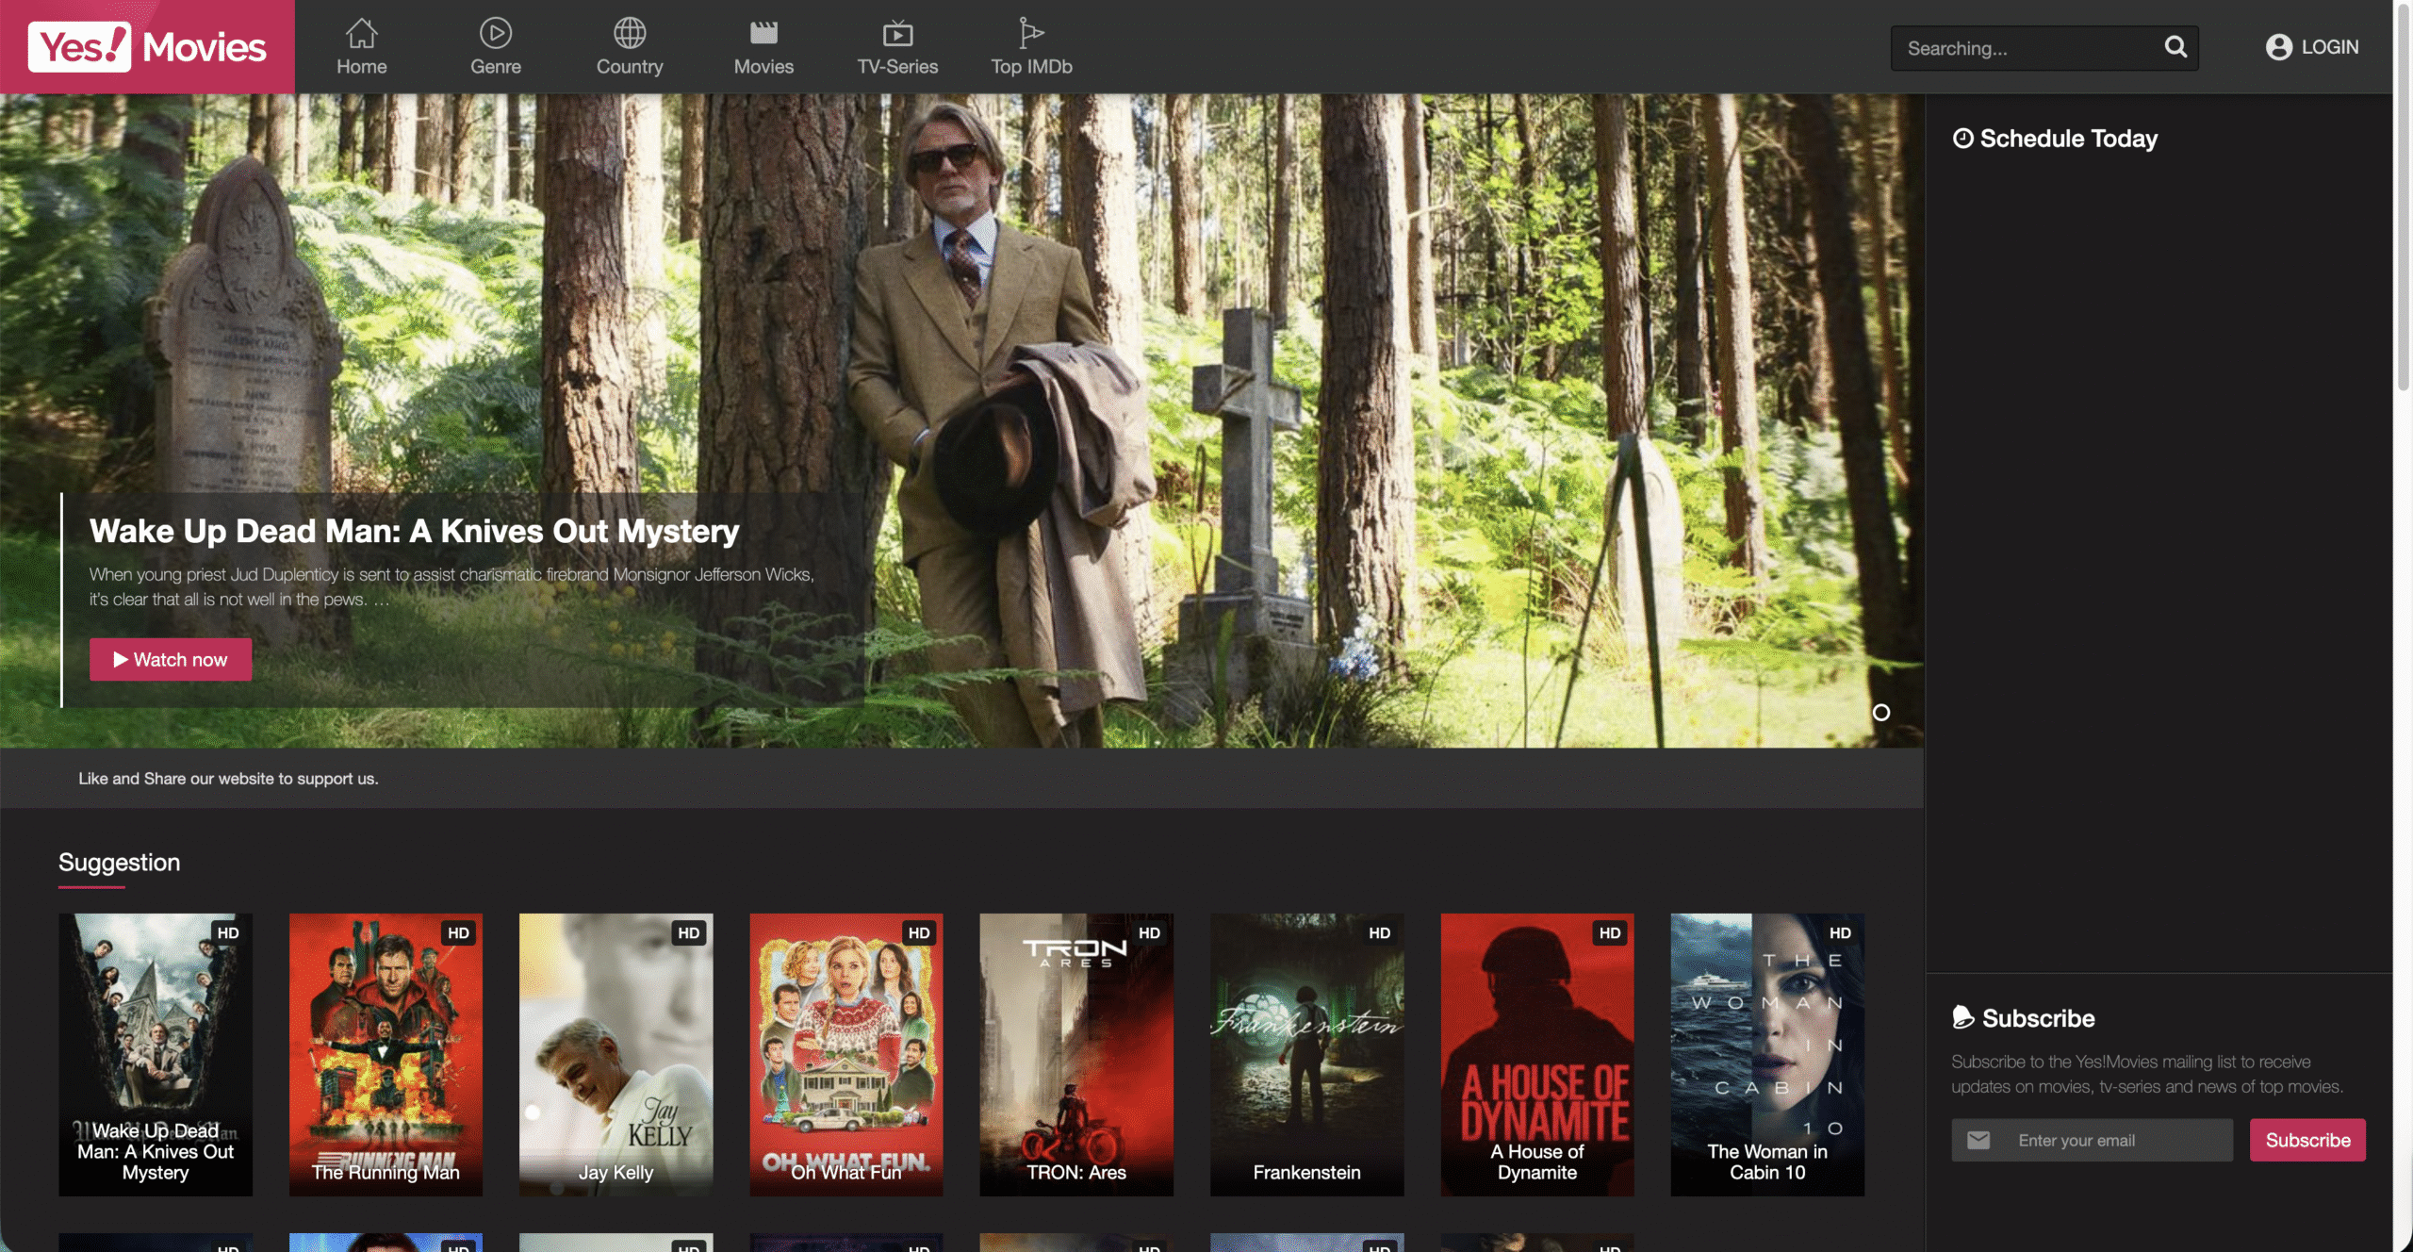
Task: Open A House of Dynamite poster
Action: (1537, 1054)
